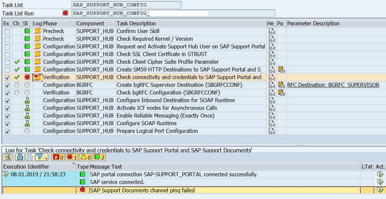The image size is (386, 199).
Task: Click the red status icon of Verification row
Action: pyautogui.click(x=27, y=77)
